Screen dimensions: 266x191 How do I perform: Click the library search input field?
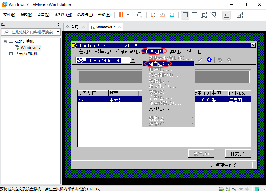pos(30,32)
